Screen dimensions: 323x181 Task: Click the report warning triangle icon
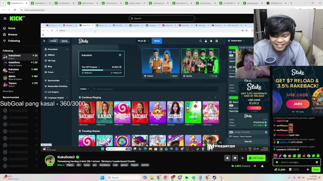[x=262, y=166]
